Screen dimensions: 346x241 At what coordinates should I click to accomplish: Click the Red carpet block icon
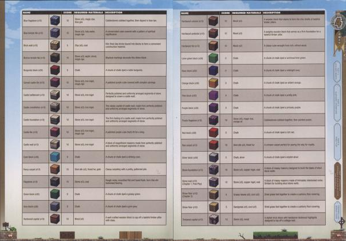coord(213,145)
